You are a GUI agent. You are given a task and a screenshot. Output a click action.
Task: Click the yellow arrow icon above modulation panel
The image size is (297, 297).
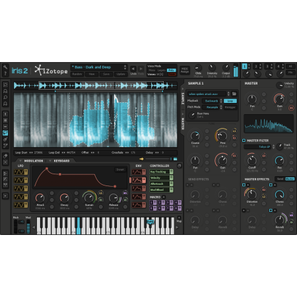(x=141, y=159)
